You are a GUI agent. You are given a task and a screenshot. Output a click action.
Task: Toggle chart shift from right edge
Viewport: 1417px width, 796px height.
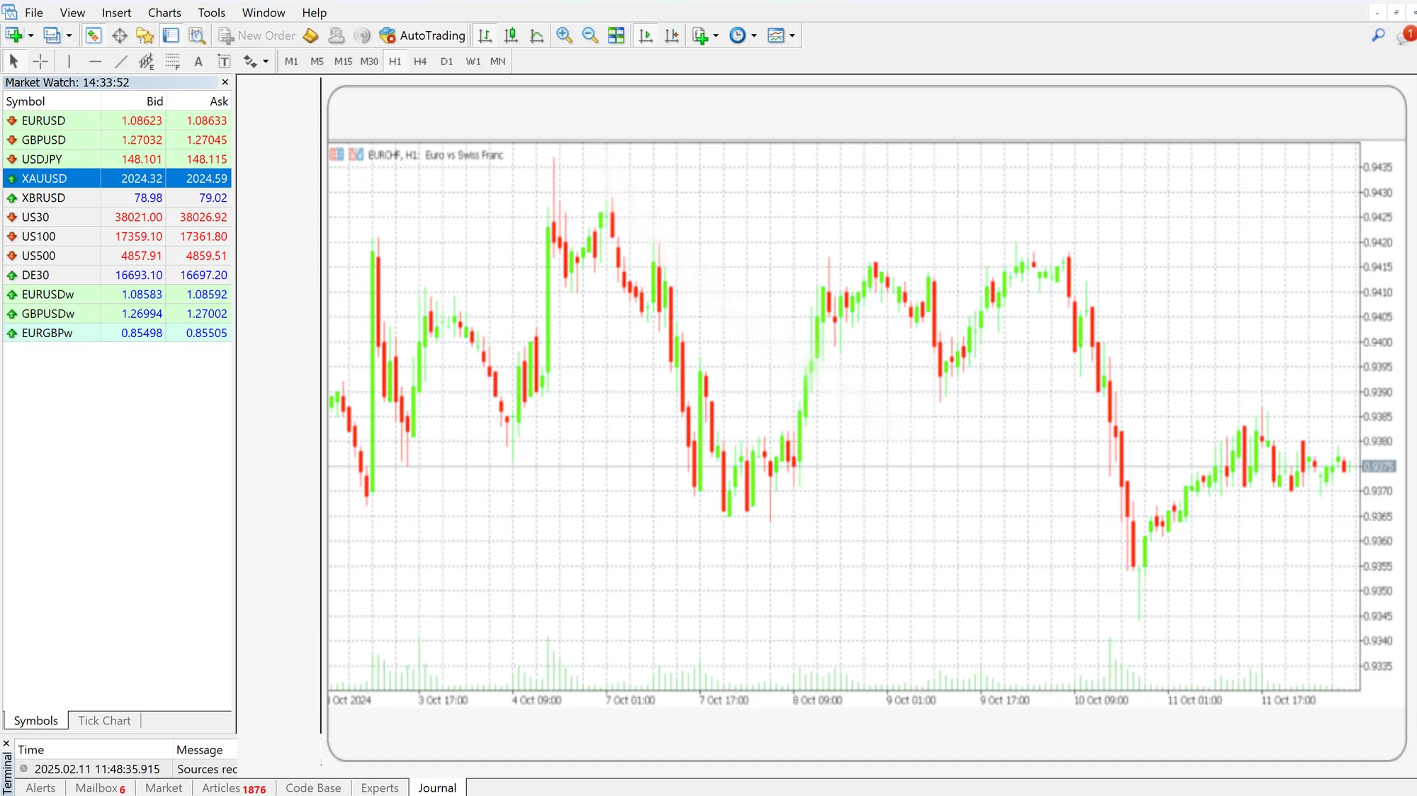[x=672, y=35]
